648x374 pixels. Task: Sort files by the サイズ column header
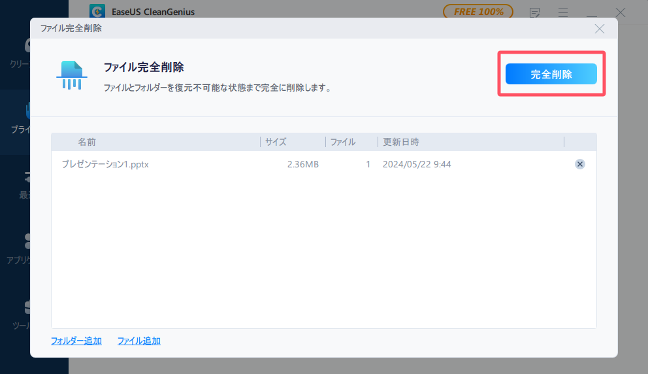coord(276,142)
